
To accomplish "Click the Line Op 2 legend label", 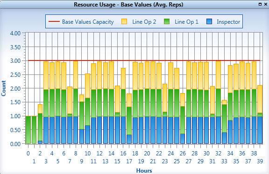I will (144, 22).
